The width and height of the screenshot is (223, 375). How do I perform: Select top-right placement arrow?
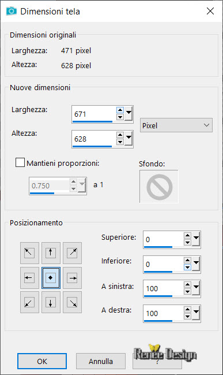pyautogui.click(x=72, y=253)
